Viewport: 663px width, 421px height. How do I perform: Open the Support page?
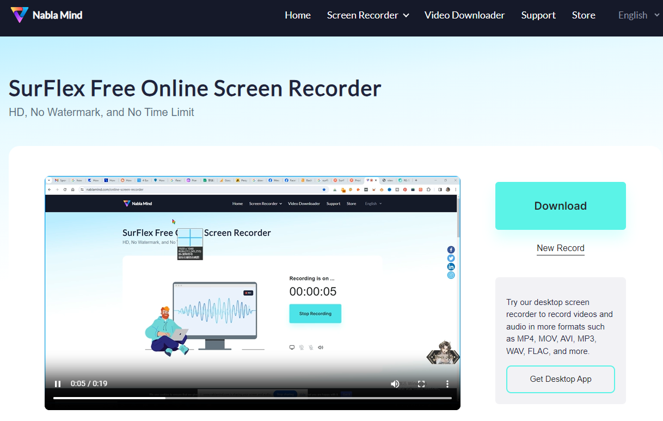pyautogui.click(x=538, y=15)
